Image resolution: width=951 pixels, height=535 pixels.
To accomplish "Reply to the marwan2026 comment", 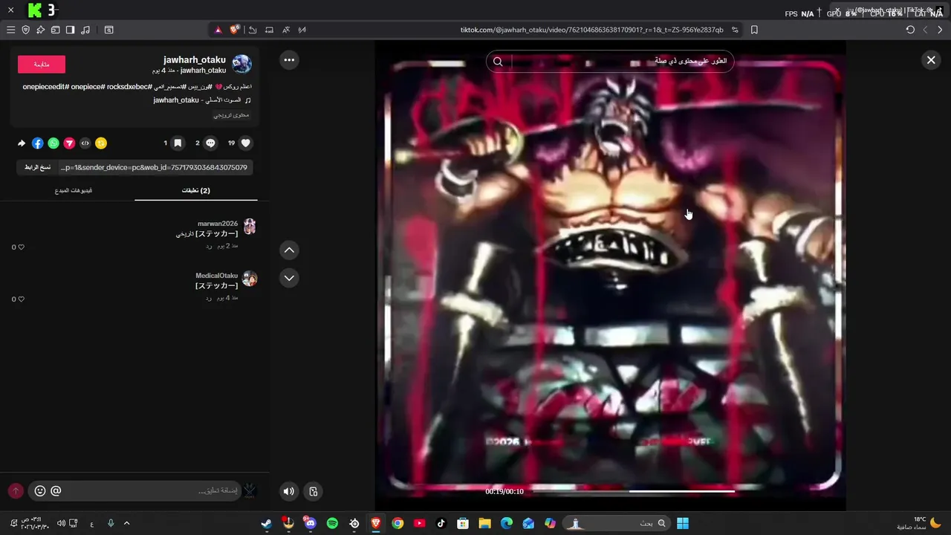I will coord(209,245).
